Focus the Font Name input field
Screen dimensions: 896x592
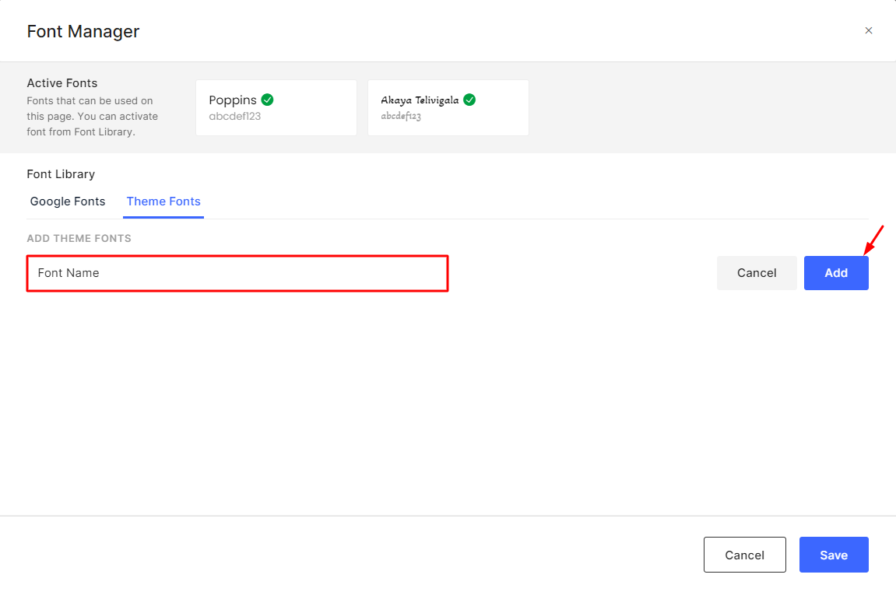(x=237, y=273)
